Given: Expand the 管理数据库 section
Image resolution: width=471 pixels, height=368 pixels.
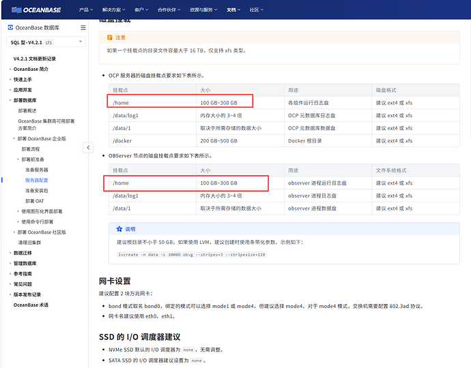Looking at the screenshot, I should [x=10, y=263].
